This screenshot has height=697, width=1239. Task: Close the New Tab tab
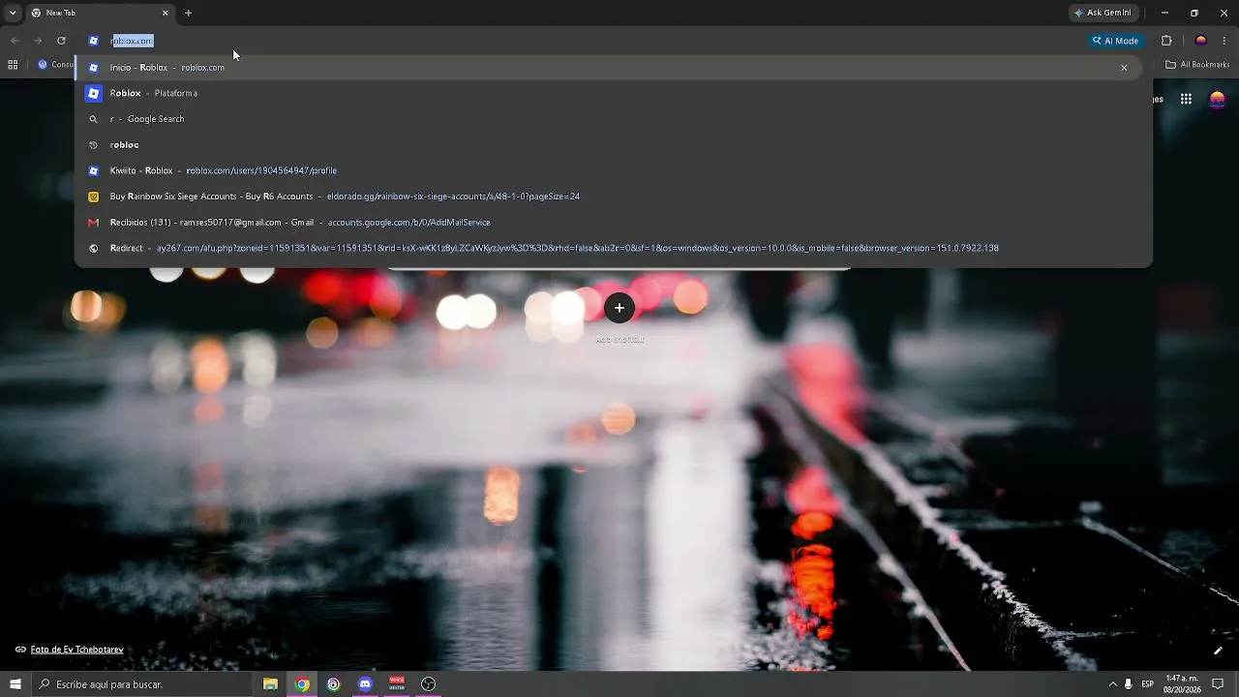(165, 13)
